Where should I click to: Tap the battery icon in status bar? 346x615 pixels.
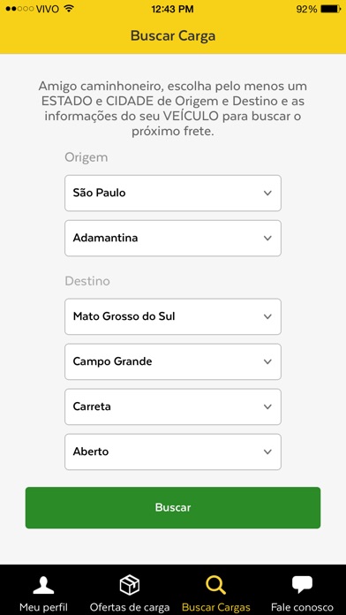click(330, 9)
